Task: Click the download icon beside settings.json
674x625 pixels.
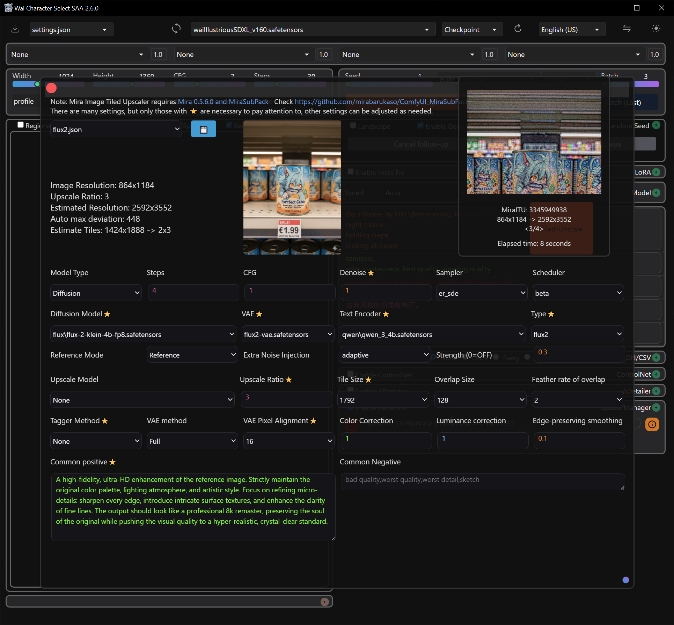Action: (15, 29)
